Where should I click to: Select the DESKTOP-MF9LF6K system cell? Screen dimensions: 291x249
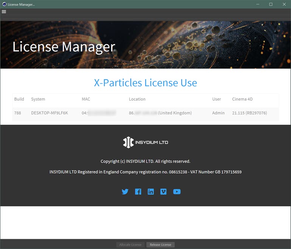tap(50, 113)
